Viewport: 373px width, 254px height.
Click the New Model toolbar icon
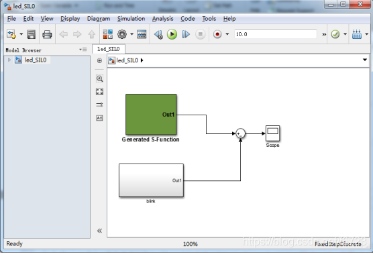[11, 34]
